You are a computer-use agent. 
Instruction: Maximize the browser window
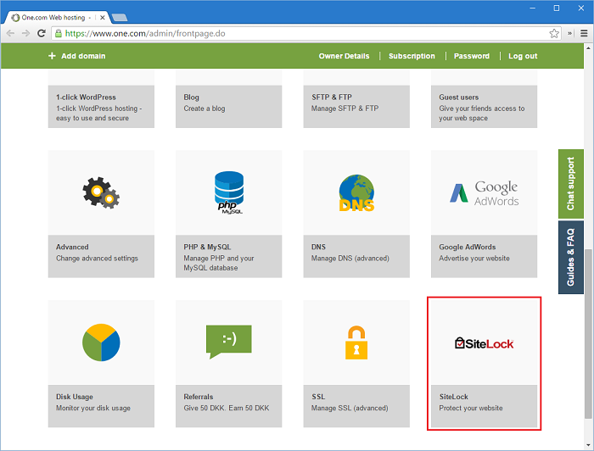pos(557,8)
